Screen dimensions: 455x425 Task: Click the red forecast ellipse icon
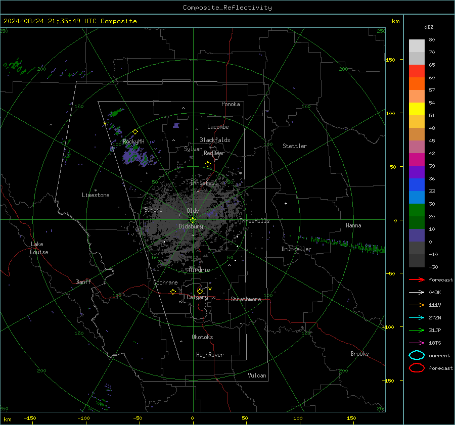pos(417,368)
